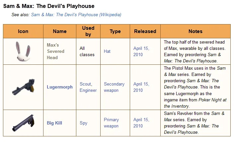234x142 pixels.
Task: Click the Max's Severed Head release date link
Action: tap(141, 52)
